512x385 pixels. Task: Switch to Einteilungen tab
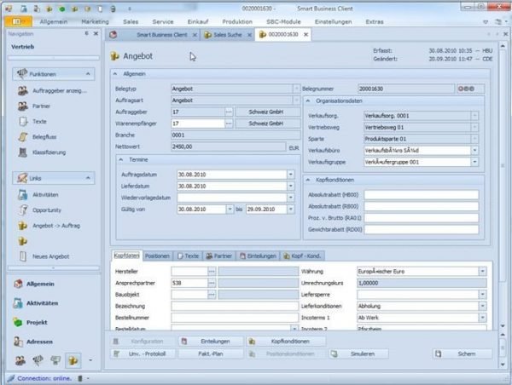[258, 256]
